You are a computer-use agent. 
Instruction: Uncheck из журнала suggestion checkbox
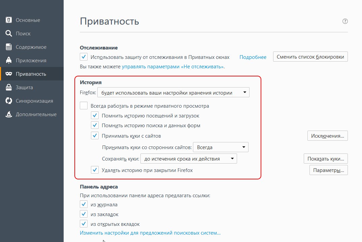point(84,204)
